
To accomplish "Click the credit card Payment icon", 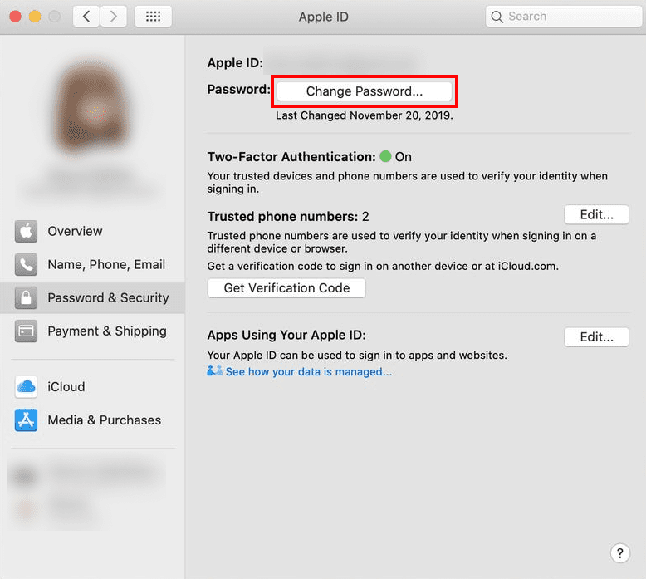I will pos(26,331).
